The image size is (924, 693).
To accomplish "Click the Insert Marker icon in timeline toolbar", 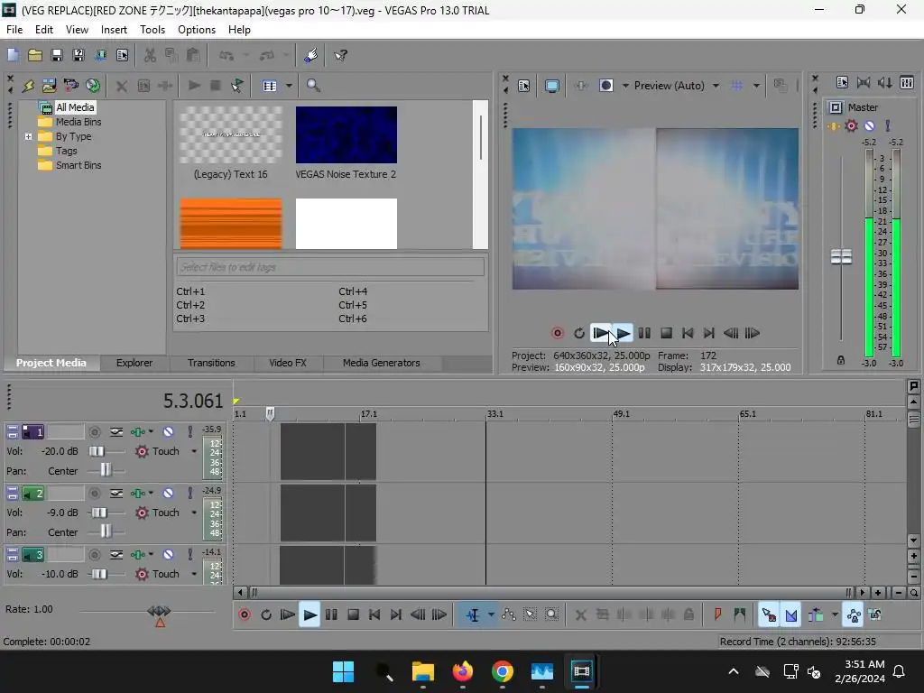I will click(717, 615).
